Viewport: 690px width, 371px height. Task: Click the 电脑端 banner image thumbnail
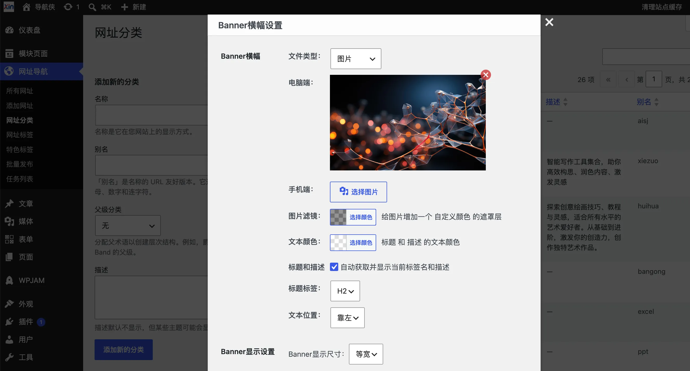click(408, 122)
